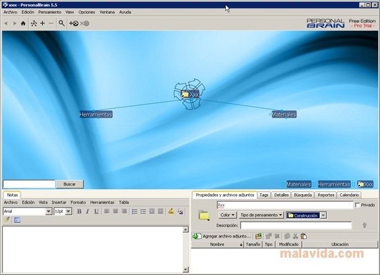Align notes text to the right
380x275 pixels.
coord(124,211)
